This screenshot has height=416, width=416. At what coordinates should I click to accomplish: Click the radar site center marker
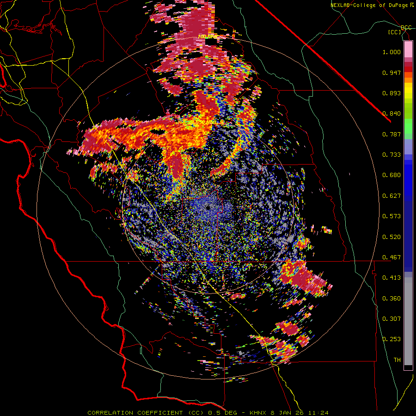tap(208, 208)
